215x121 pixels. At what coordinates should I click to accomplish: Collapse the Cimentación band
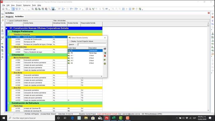point(8,55)
